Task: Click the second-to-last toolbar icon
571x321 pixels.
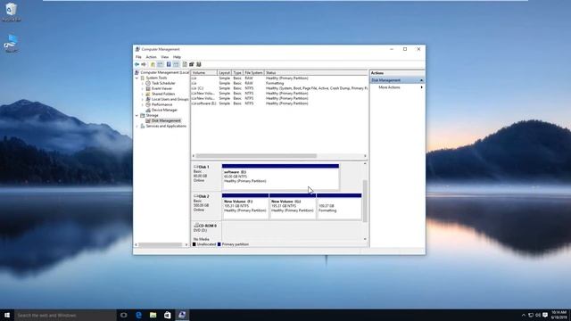Action: click(192, 64)
